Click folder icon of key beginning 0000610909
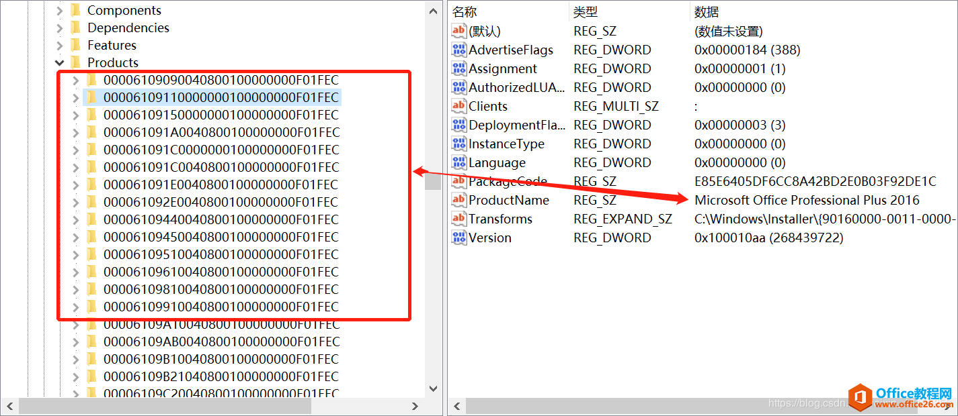The height and width of the screenshot is (416, 958). (x=92, y=80)
